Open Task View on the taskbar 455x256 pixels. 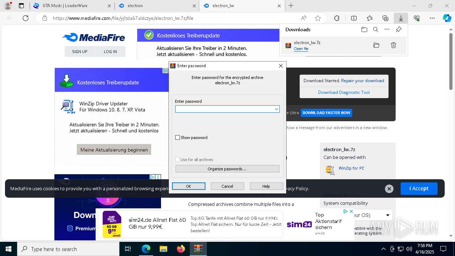click(x=128, y=249)
